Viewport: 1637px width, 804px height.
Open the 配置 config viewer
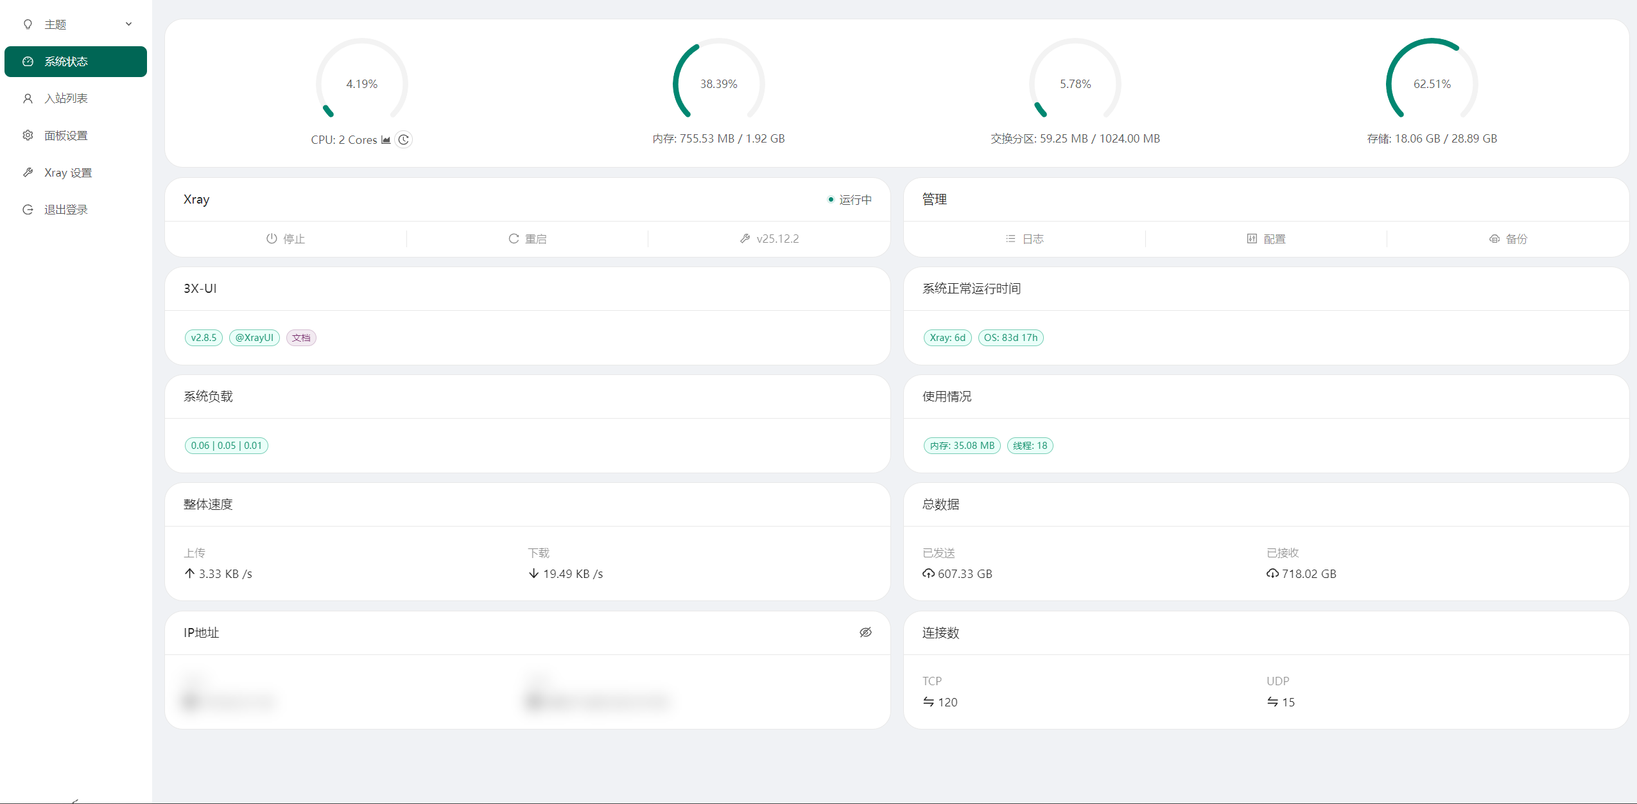pos(1266,239)
